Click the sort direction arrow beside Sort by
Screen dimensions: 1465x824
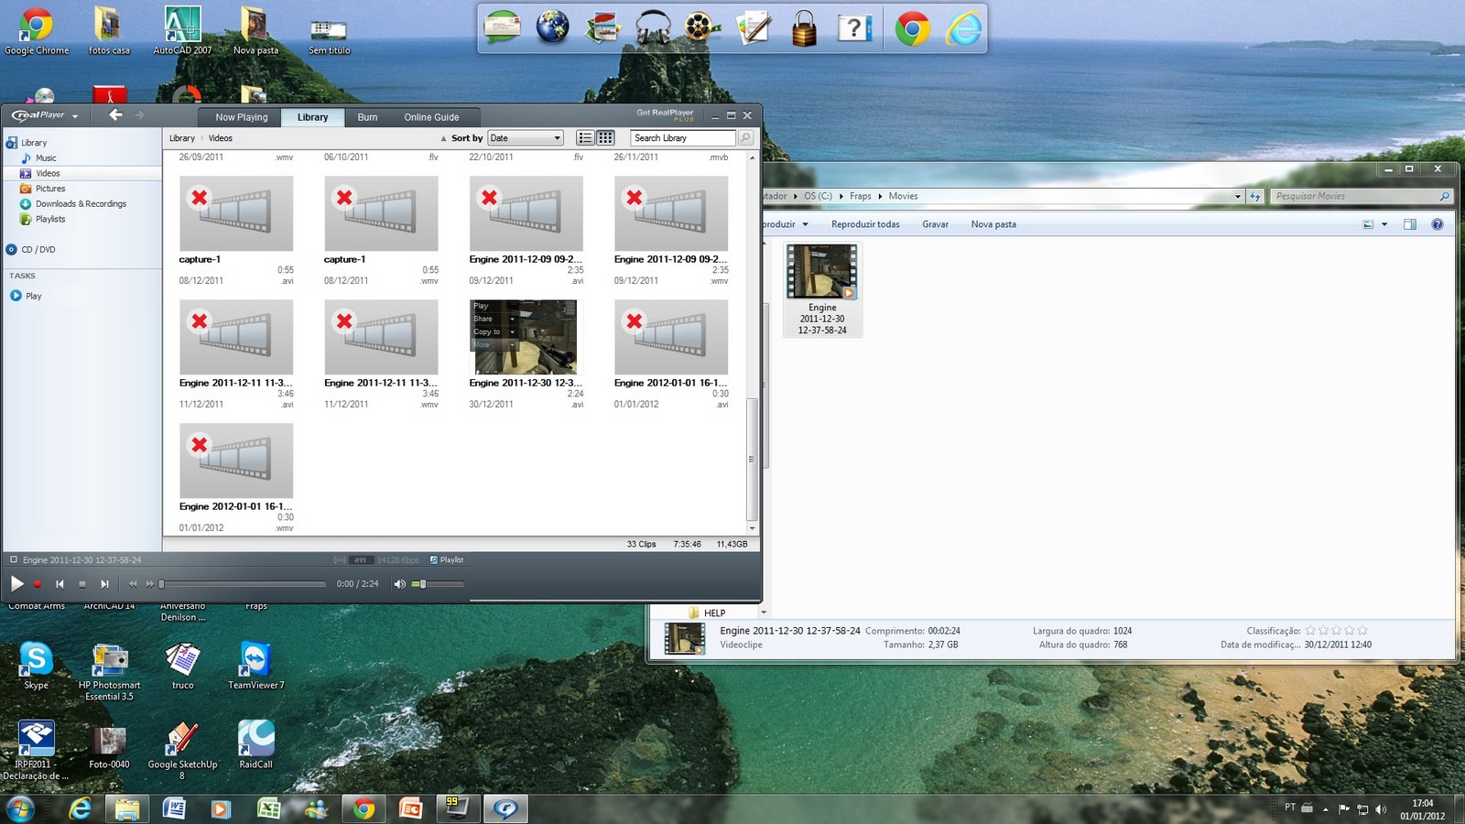444,139
